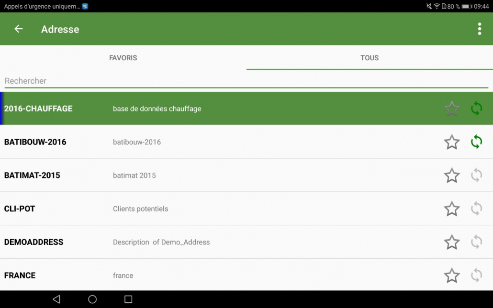The width and height of the screenshot is (493, 308).
Task: Click 'base de données chauffage' description
Action: 157,109
